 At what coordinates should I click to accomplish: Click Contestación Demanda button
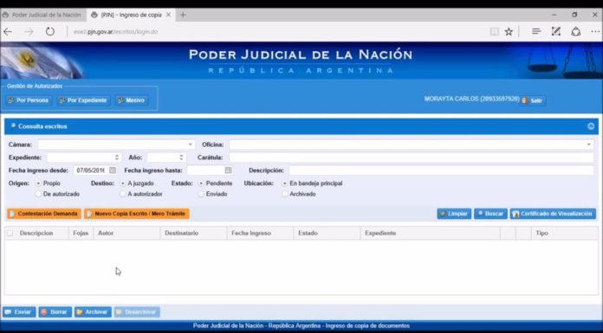[44, 214]
